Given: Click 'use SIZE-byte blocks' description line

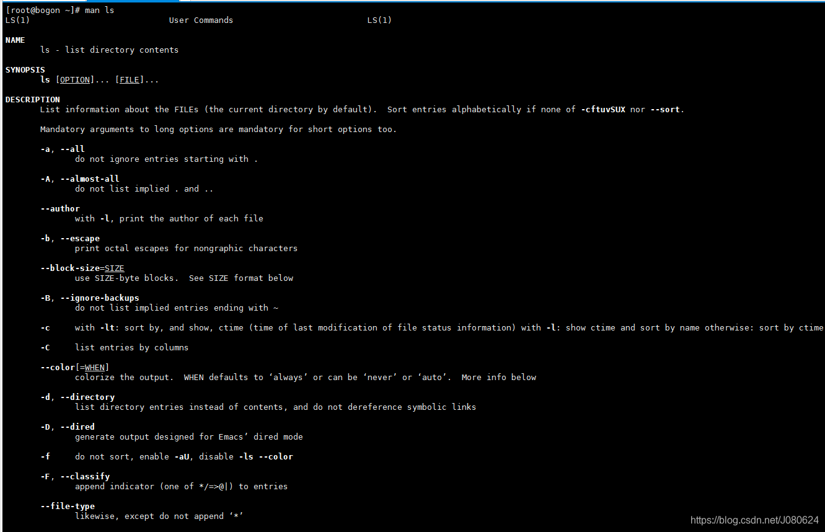Looking at the screenshot, I should point(184,278).
